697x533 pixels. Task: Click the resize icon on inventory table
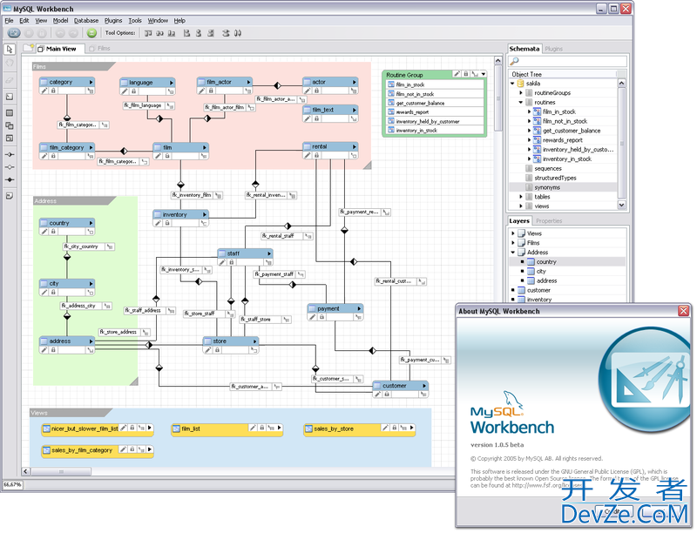[204, 224]
